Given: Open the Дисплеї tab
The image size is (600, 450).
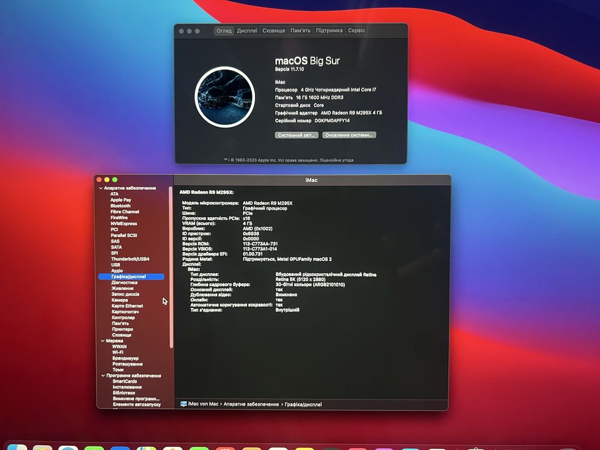Looking at the screenshot, I should (247, 31).
